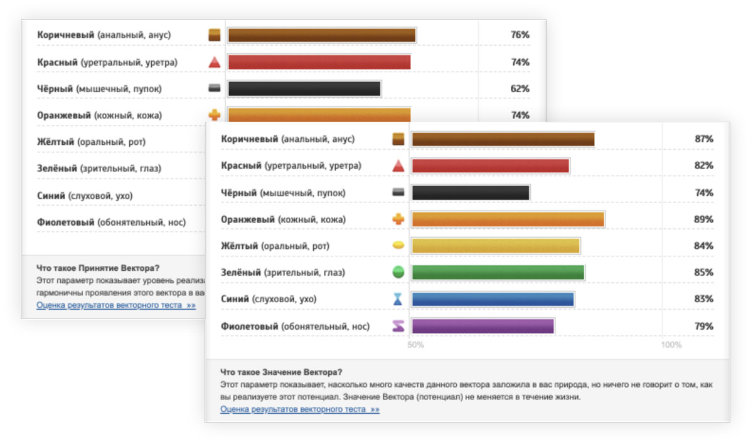Click the 89% orange bar in the front chart
The height and width of the screenshot is (442, 753).
click(x=508, y=219)
